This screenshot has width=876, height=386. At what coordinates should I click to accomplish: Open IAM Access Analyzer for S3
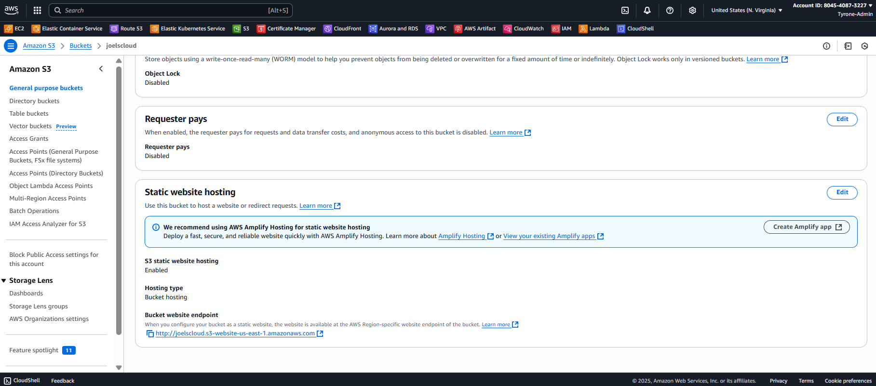(x=48, y=224)
